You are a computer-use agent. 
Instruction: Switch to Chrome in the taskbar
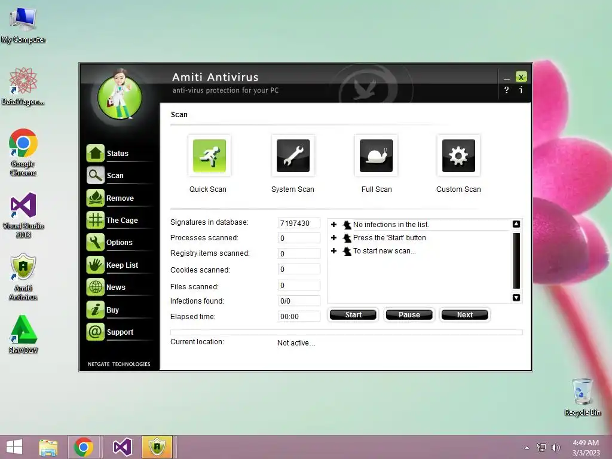[83, 447]
